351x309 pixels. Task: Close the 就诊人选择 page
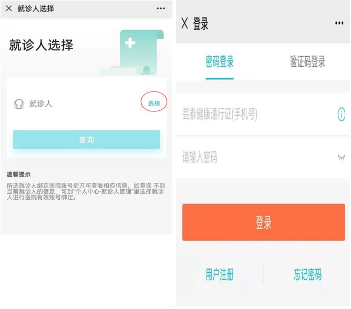pos(9,9)
